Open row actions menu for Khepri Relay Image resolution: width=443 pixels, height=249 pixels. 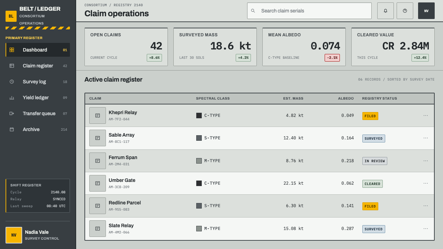pos(426,116)
